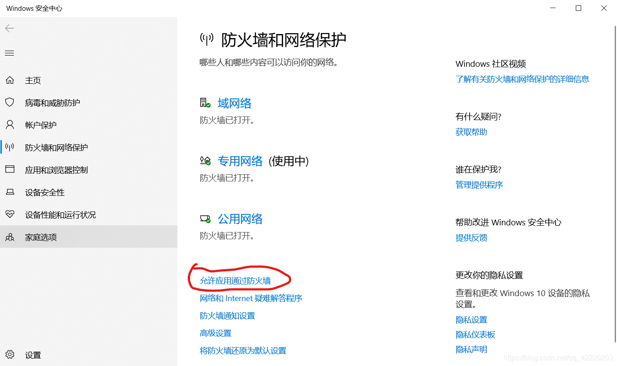Image resolution: width=617 pixels, height=366 pixels.
Task: Click the public network coffee cup icon
Action: point(205,219)
